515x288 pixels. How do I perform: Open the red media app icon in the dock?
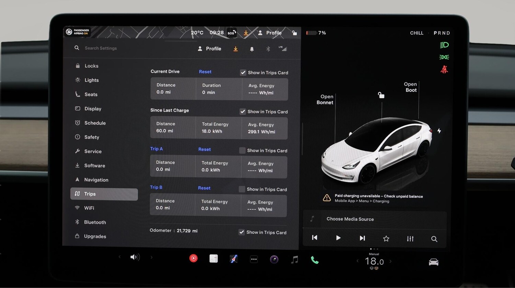click(x=194, y=258)
